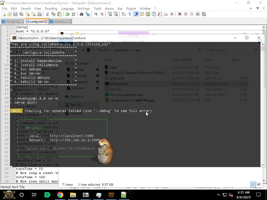
Task: Play back the recorded macro
Action: (192, 14)
